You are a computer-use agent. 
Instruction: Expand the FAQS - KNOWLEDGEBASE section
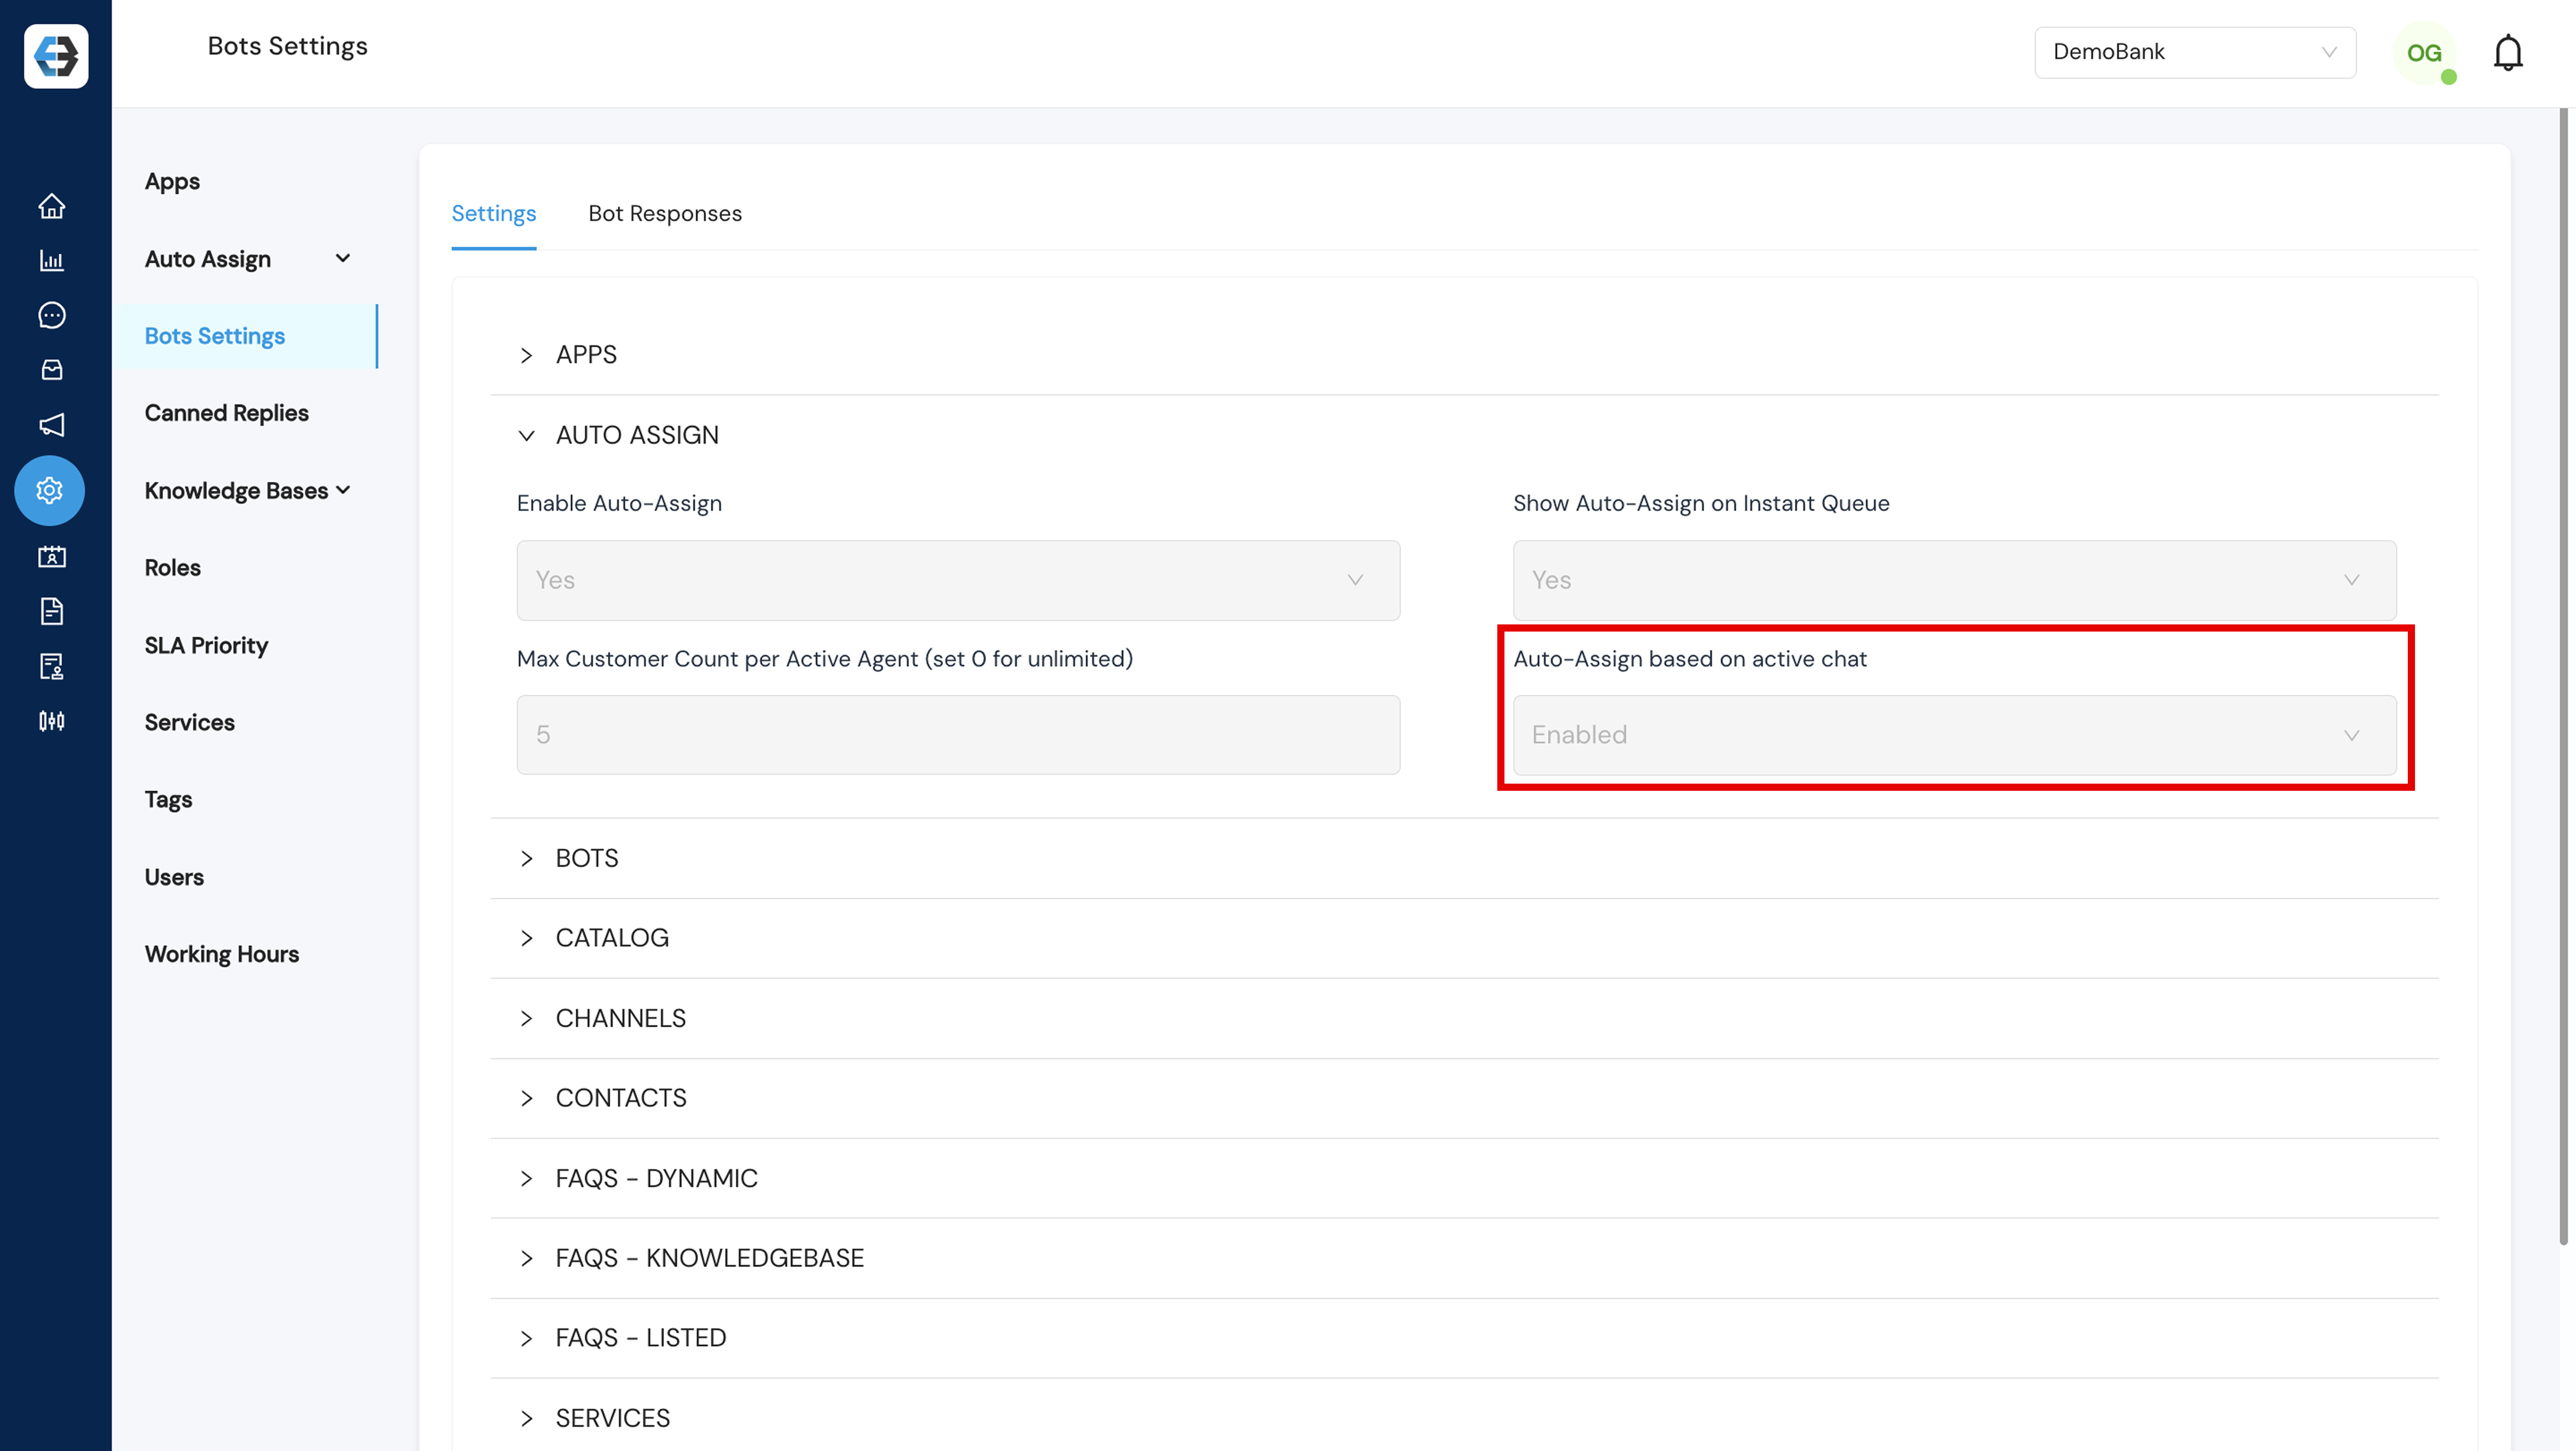click(1464, 1258)
